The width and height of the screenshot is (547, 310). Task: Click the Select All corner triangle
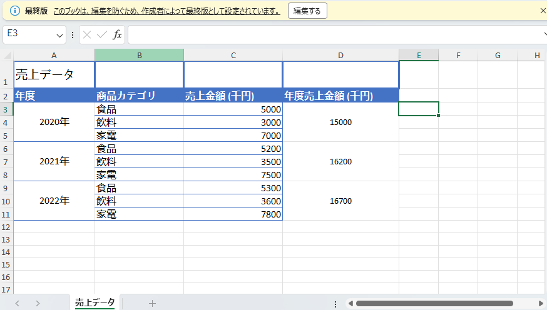pos(7,55)
